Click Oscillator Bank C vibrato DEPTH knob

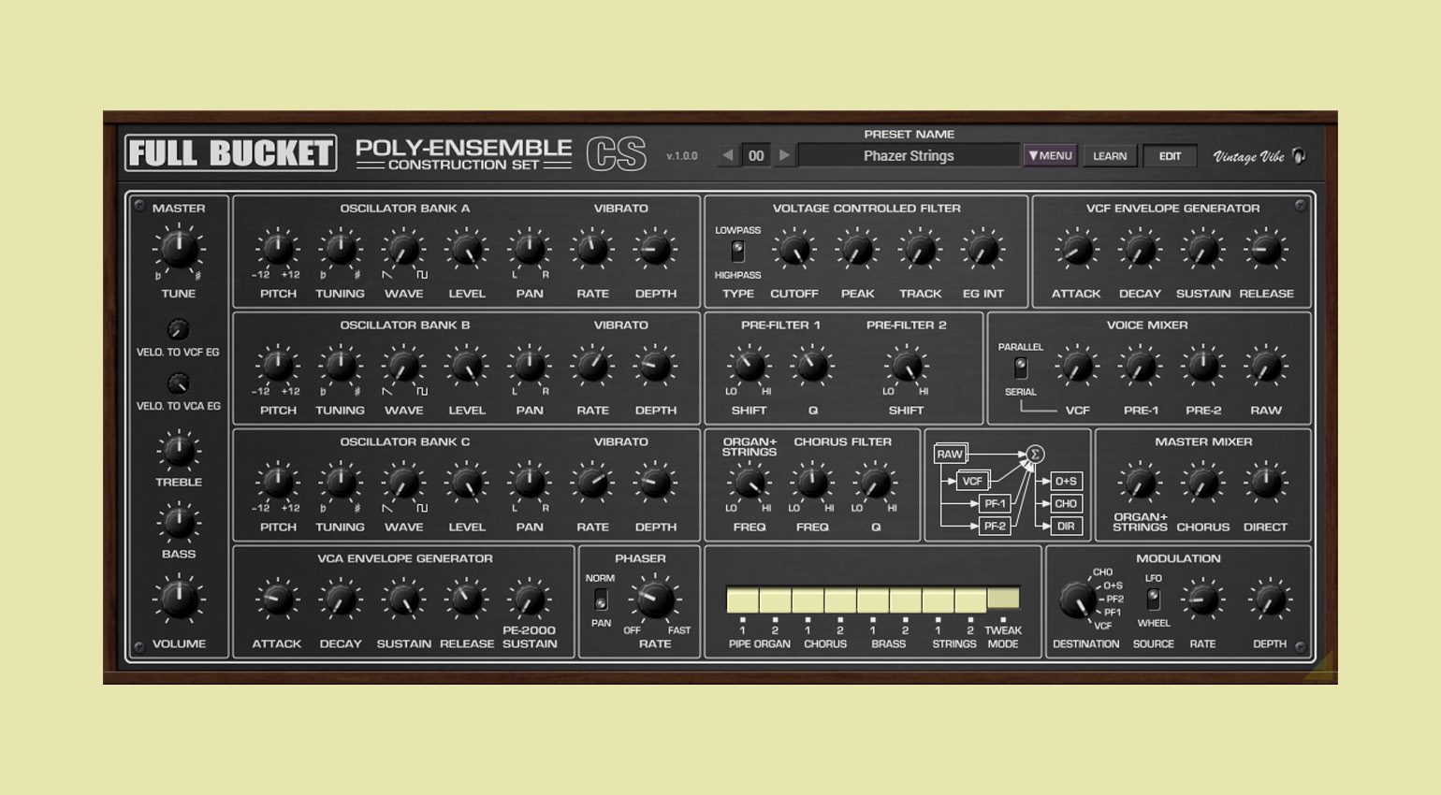(654, 483)
